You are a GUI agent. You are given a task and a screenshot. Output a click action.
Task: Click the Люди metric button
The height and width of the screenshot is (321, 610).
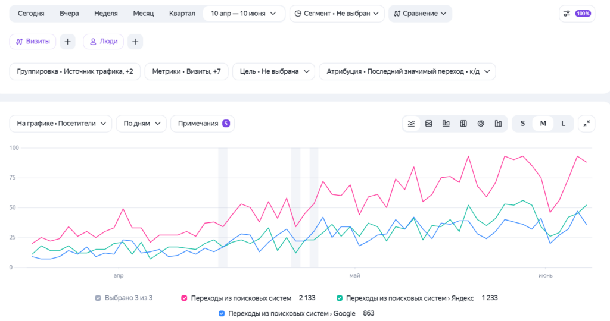[104, 42]
